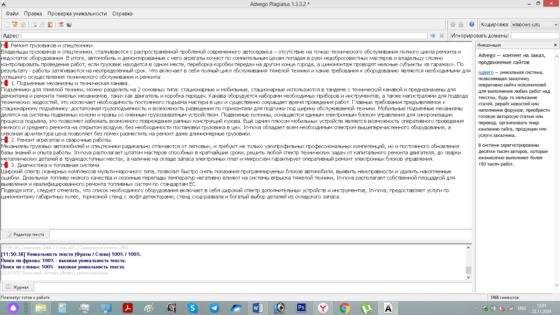Open Skype from the taskbar
Viewport: 560px width, 315px height.
(x=192, y=308)
